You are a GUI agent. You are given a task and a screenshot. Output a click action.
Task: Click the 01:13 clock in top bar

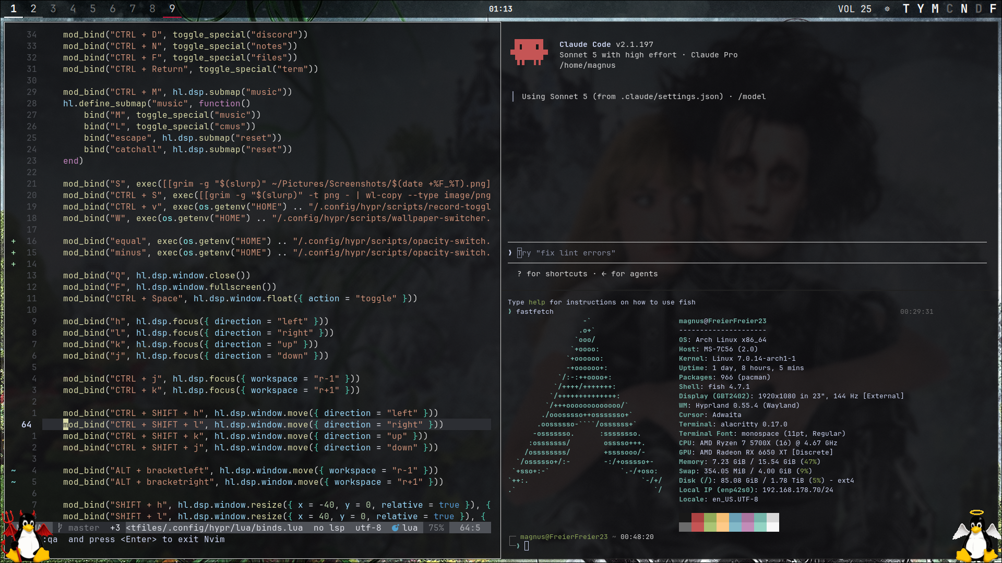500,9
